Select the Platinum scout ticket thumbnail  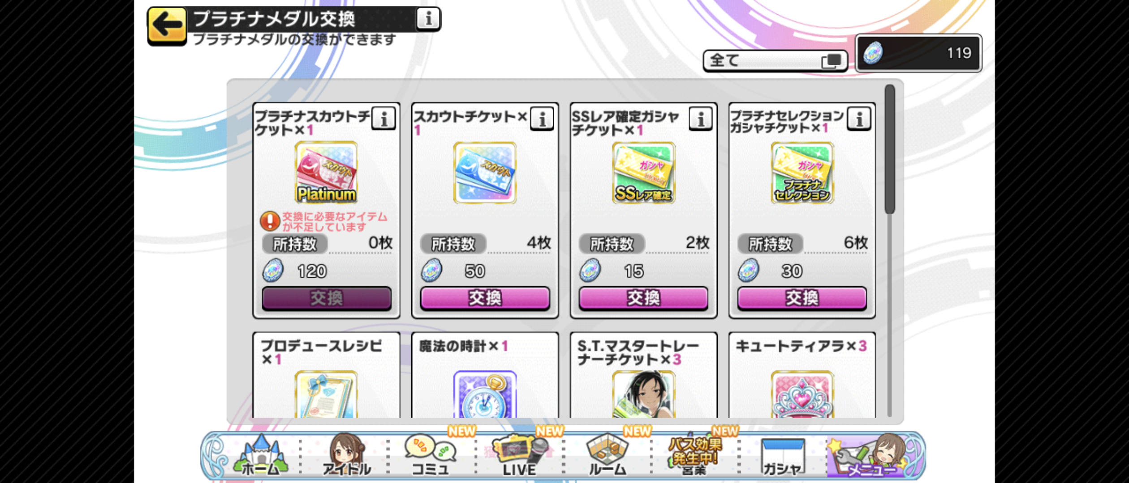point(326,173)
